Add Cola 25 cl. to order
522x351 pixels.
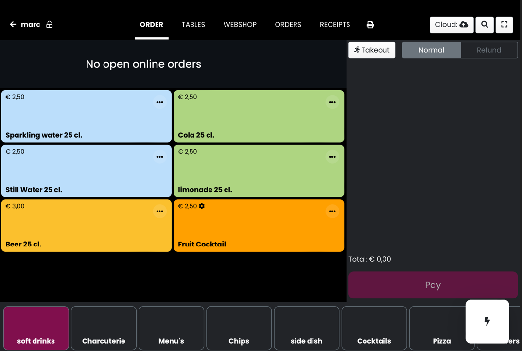coord(259,117)
